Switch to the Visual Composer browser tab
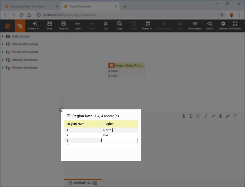The width and height of the screenshot is (245, 187). coord(80,6)
